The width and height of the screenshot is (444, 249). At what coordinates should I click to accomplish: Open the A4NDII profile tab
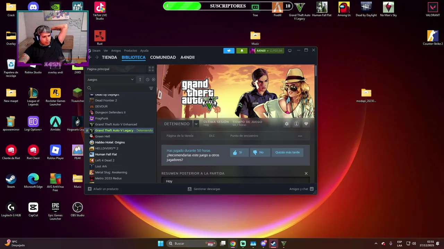[x=187, y=57]
